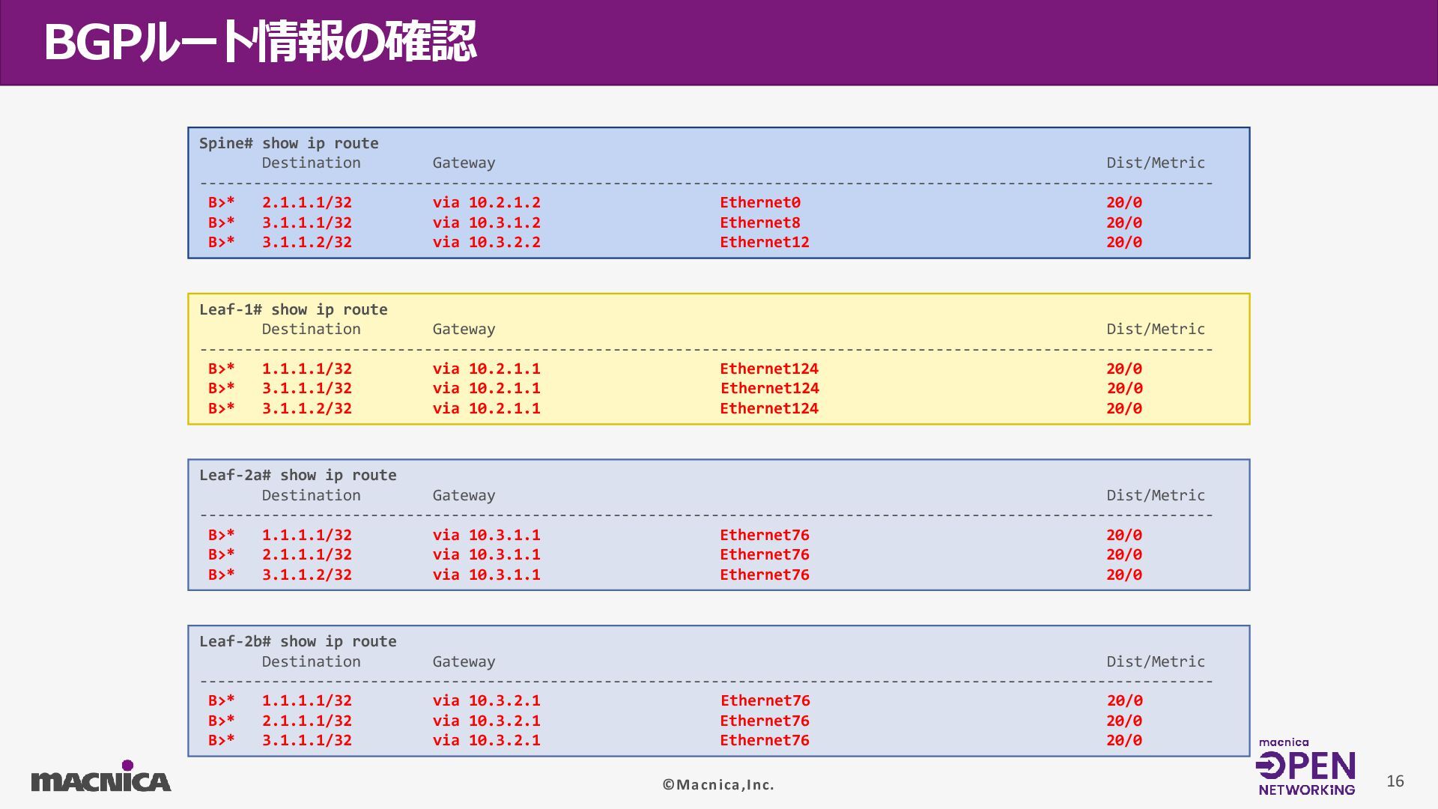Click the 2.1.1.1/32 destination in Spine table
1438x809 pixels.
coord(306,202)
